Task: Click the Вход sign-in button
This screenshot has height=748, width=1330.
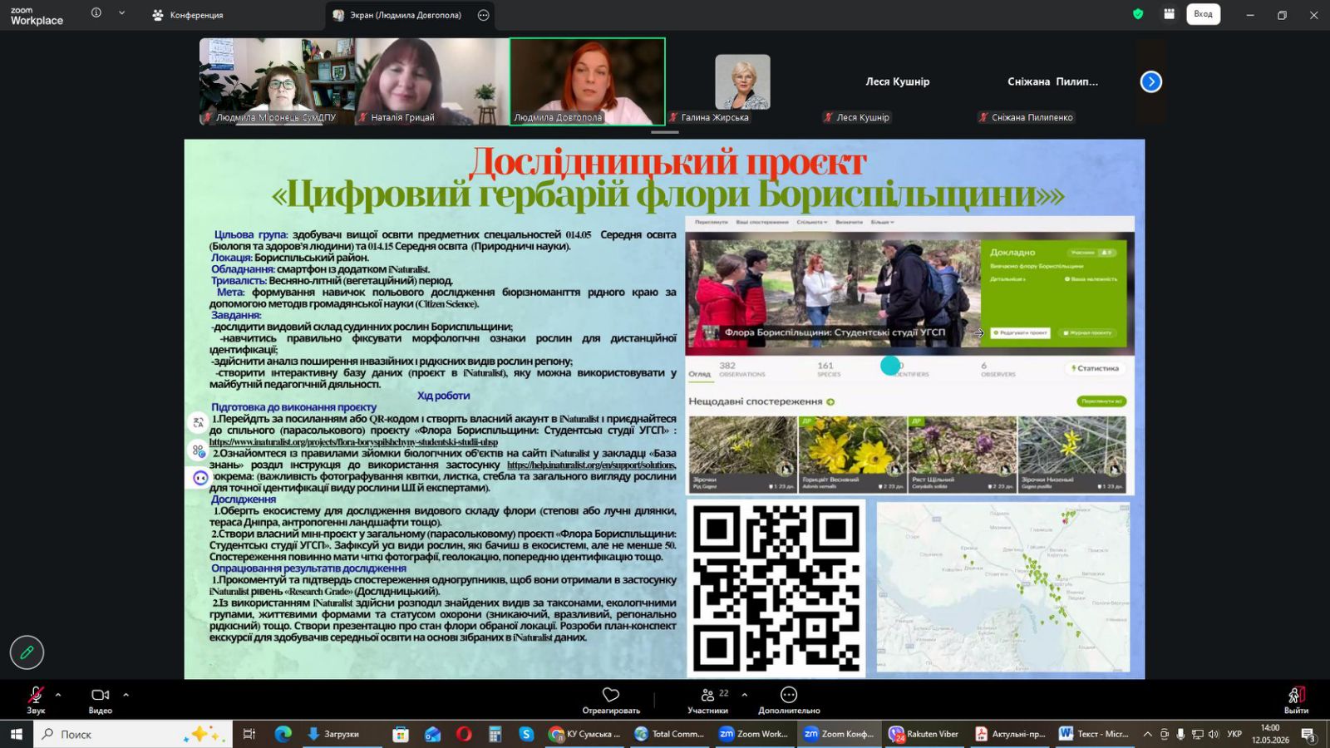Action: [x=1203, y=14]
